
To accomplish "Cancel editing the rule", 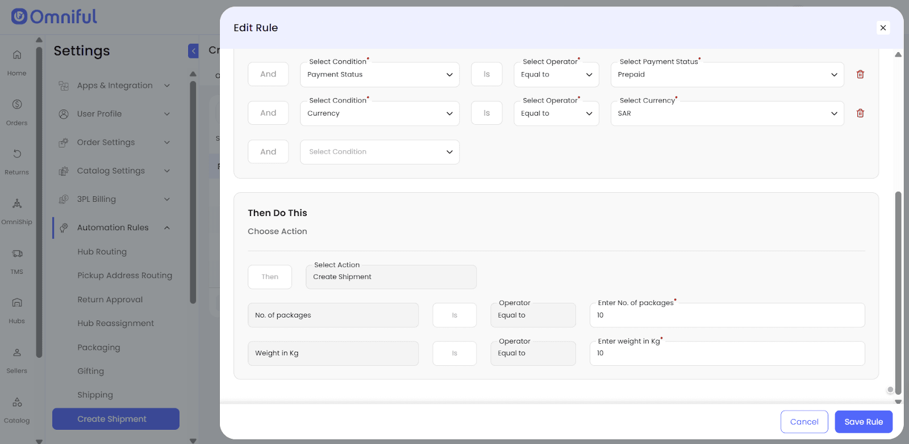I will (804, 422).
